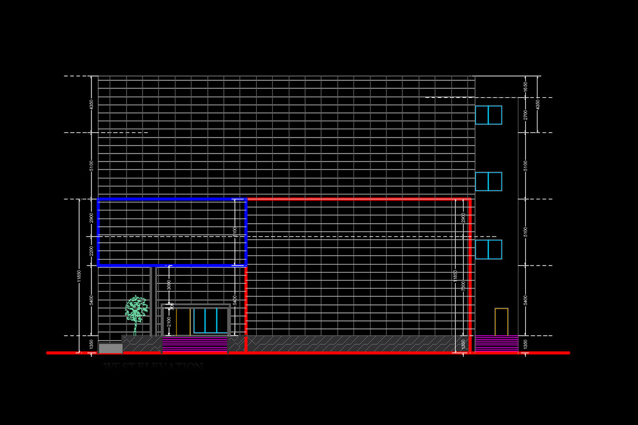
Task: Click the 7500 dimension text near red outline
Action: pos(463,287)
